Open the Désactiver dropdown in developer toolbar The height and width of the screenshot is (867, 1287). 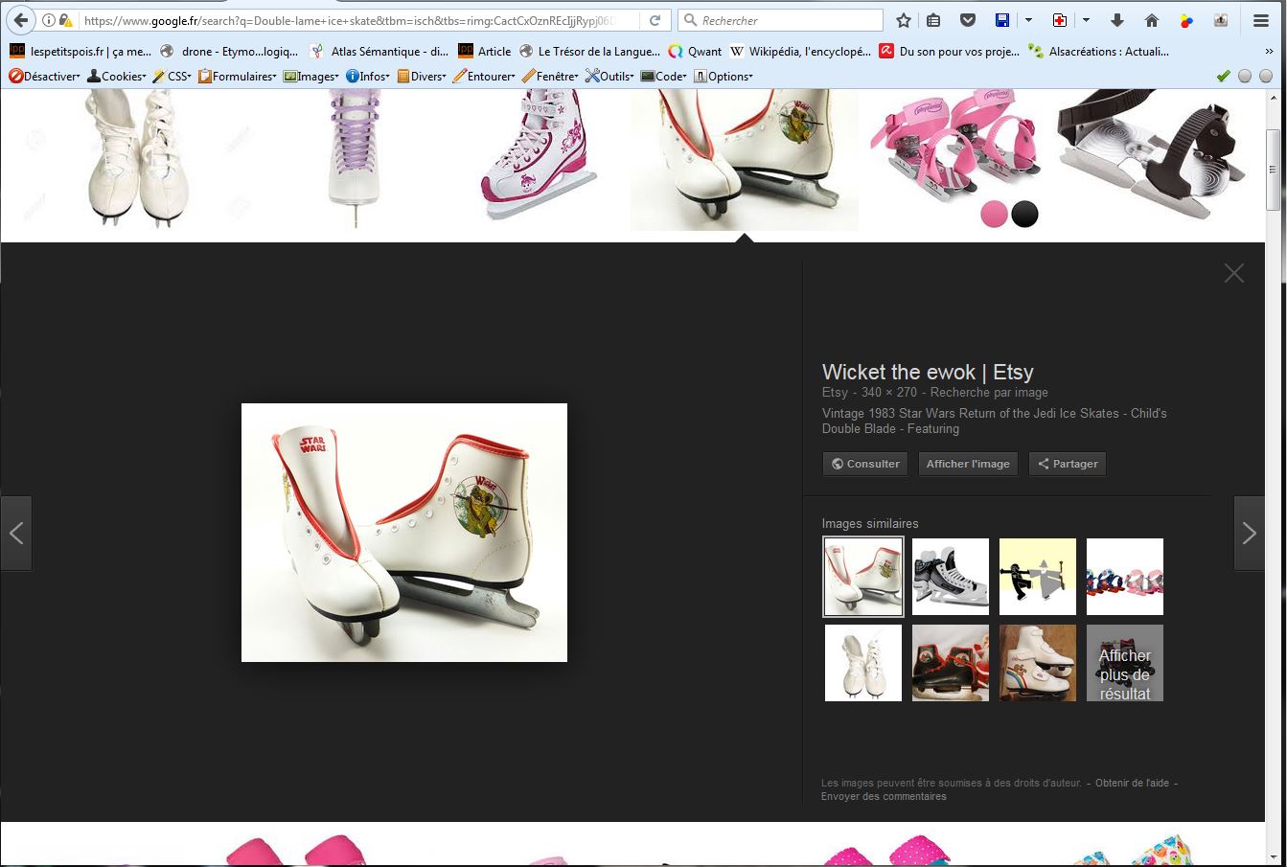click(44, 76)
